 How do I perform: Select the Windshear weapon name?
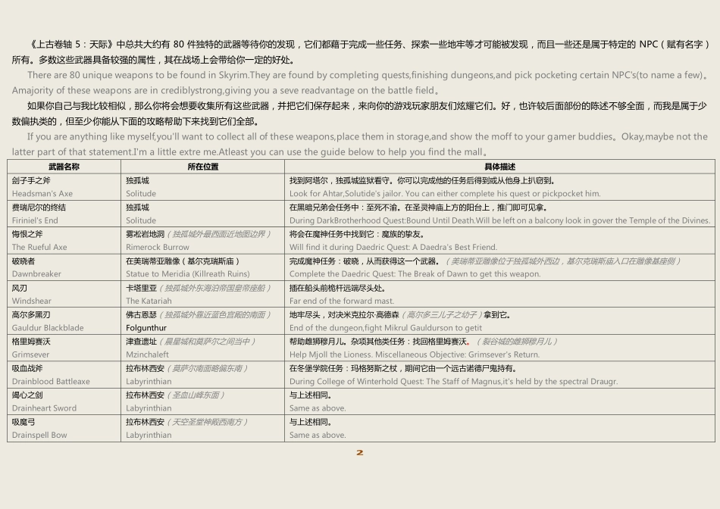pos(32,301)
